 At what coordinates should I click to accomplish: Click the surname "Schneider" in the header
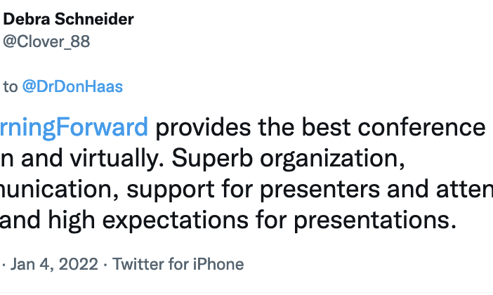tap(94, 19)
